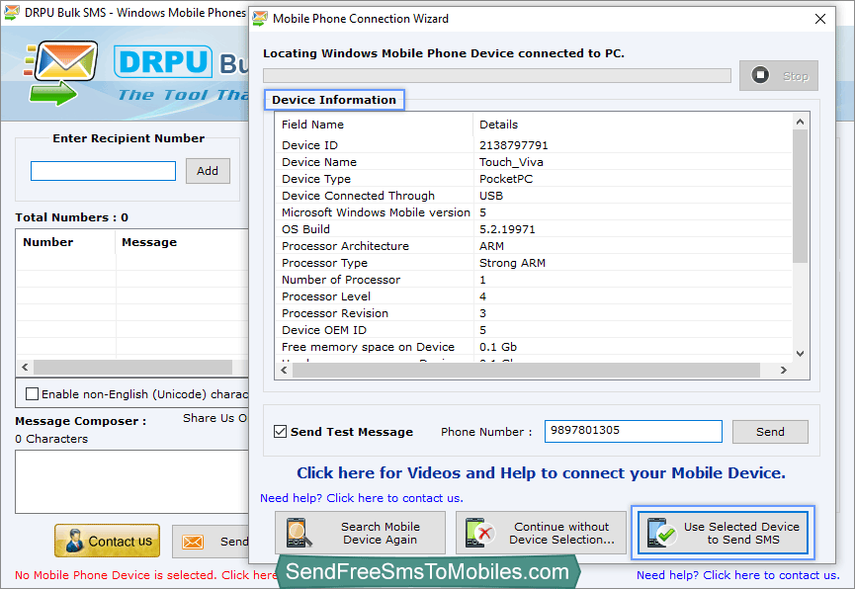The height and width of the screenshot is (589, 855).
Task: Close the Mobile Phone Connection Wizard
Action: tap(820, 19)
